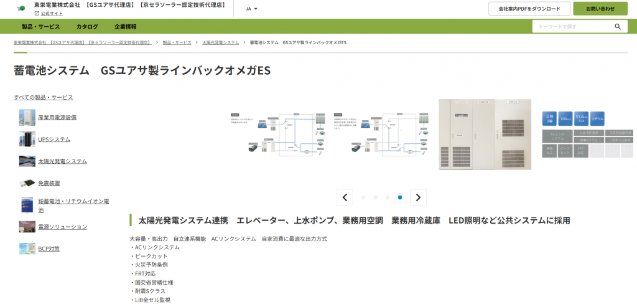Screen dimensions: 637x304
Task: Open the JA language dropdown
Action: point(251,9)
